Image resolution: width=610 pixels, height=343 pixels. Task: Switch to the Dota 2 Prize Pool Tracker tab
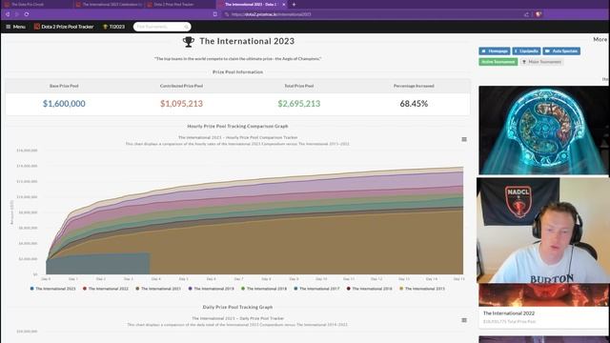click(x=180, y=4)
